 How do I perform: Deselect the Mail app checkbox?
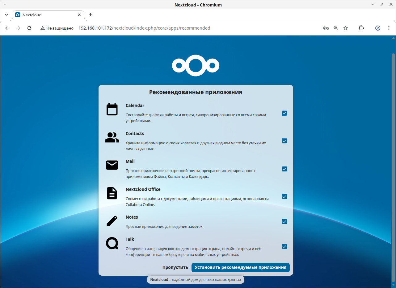(x=284, y=169)
